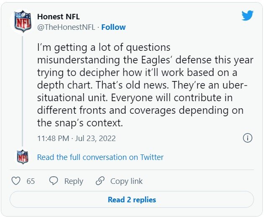Open the Honest NFL profile avatar
The image size is (264, 217).
[x=21, y=22]
